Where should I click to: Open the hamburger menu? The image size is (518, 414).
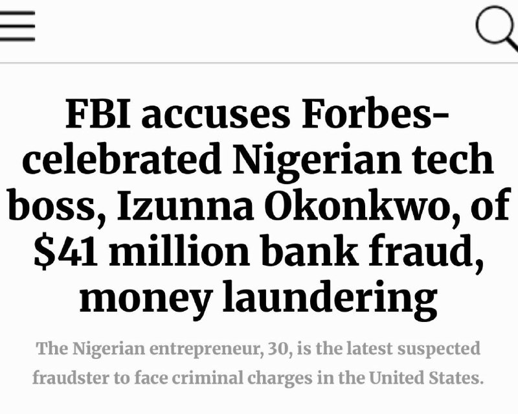point(17,27)
